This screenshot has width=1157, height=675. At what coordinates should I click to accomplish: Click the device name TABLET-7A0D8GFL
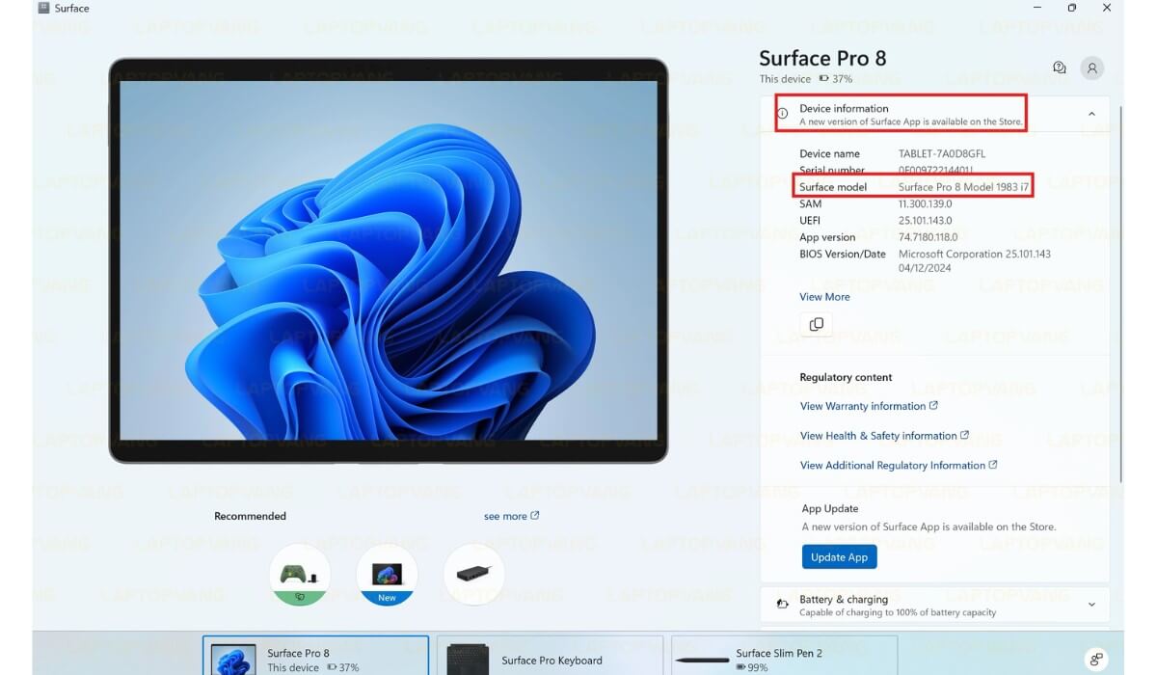pyautogui.click(x=941, y=153)
